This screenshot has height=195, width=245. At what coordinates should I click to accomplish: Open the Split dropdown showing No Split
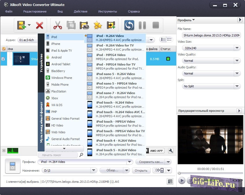click(x=211, y=86)
